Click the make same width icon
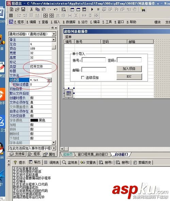This screenshot has height=201, width=170. tap(84, 16)
